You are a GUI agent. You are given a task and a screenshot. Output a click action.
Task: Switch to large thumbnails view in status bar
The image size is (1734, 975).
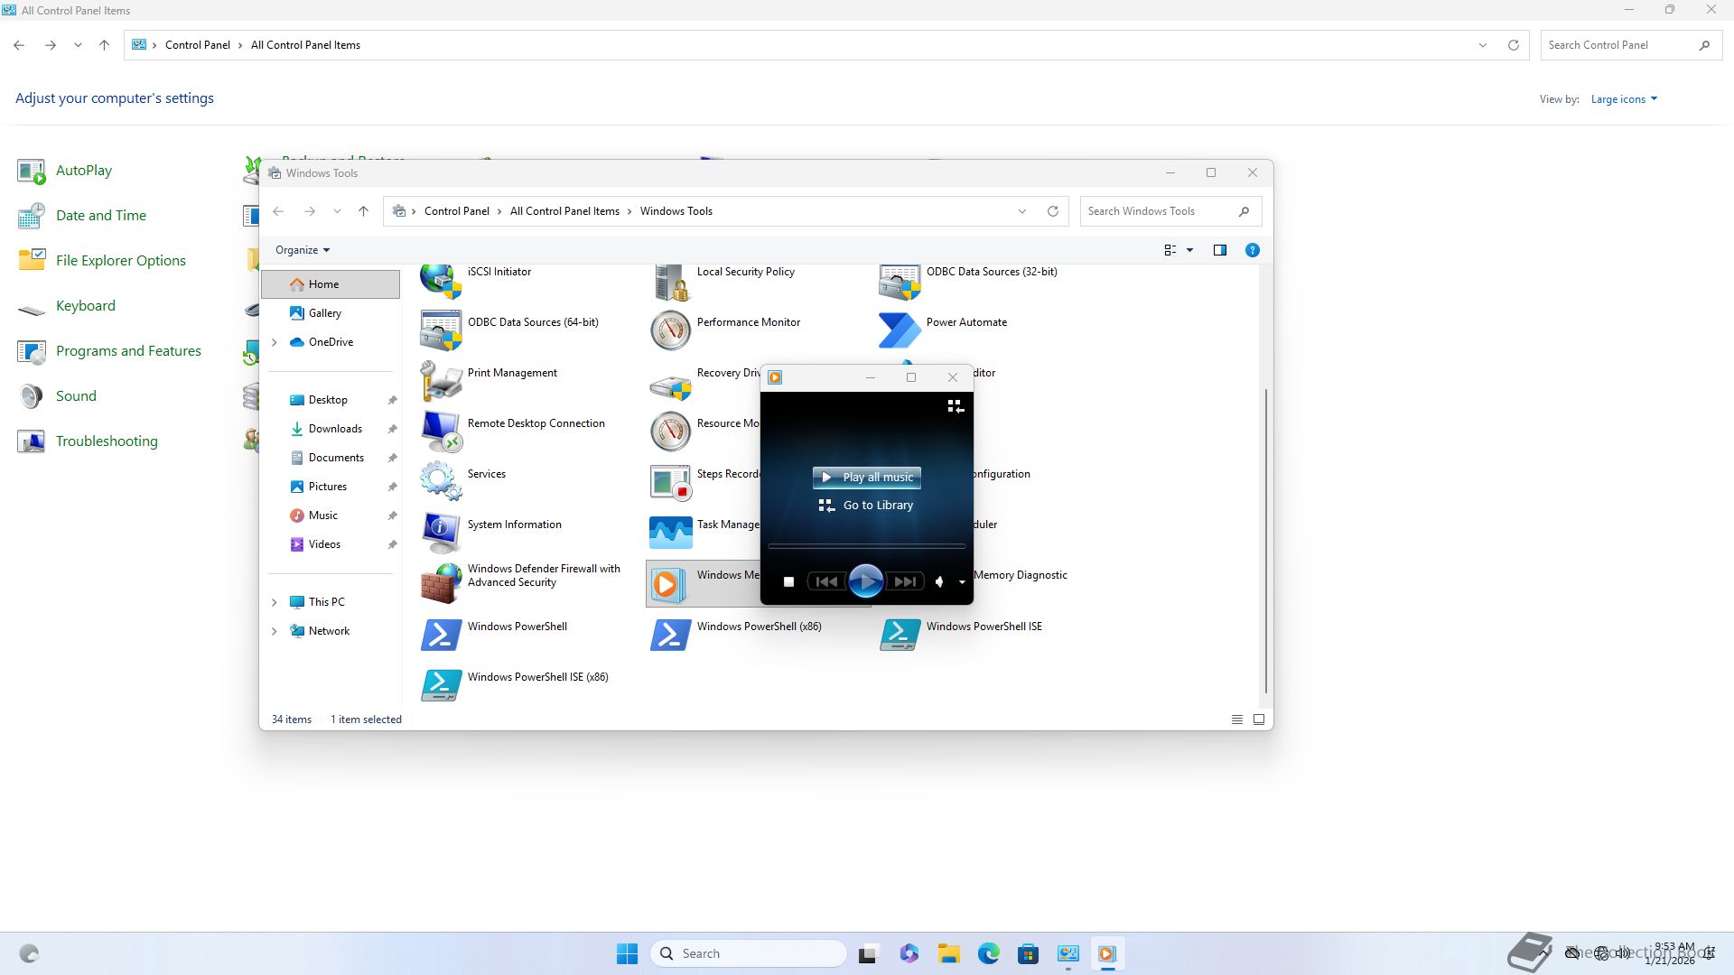click(x=1258, y=720)
